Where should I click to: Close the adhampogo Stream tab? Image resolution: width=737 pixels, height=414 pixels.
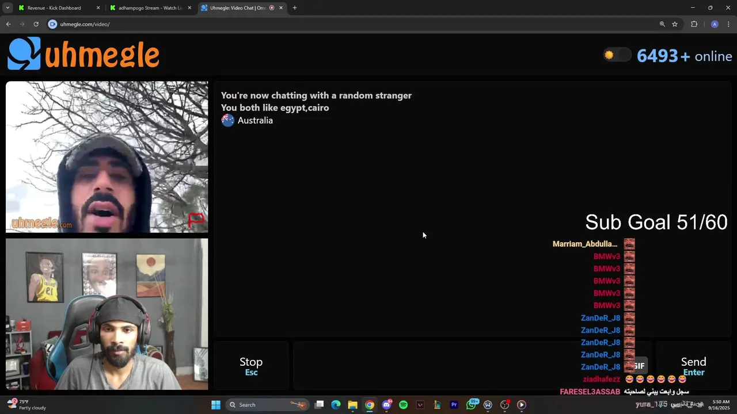point(189,8)
